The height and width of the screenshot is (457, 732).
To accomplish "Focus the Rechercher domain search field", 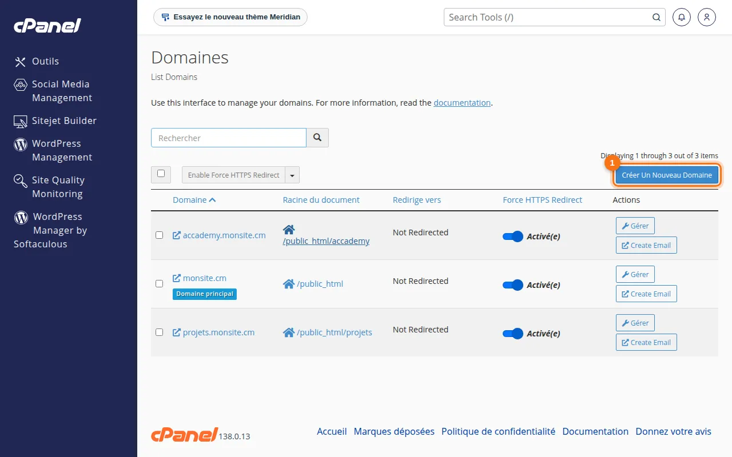I will (x=229, y=138).
